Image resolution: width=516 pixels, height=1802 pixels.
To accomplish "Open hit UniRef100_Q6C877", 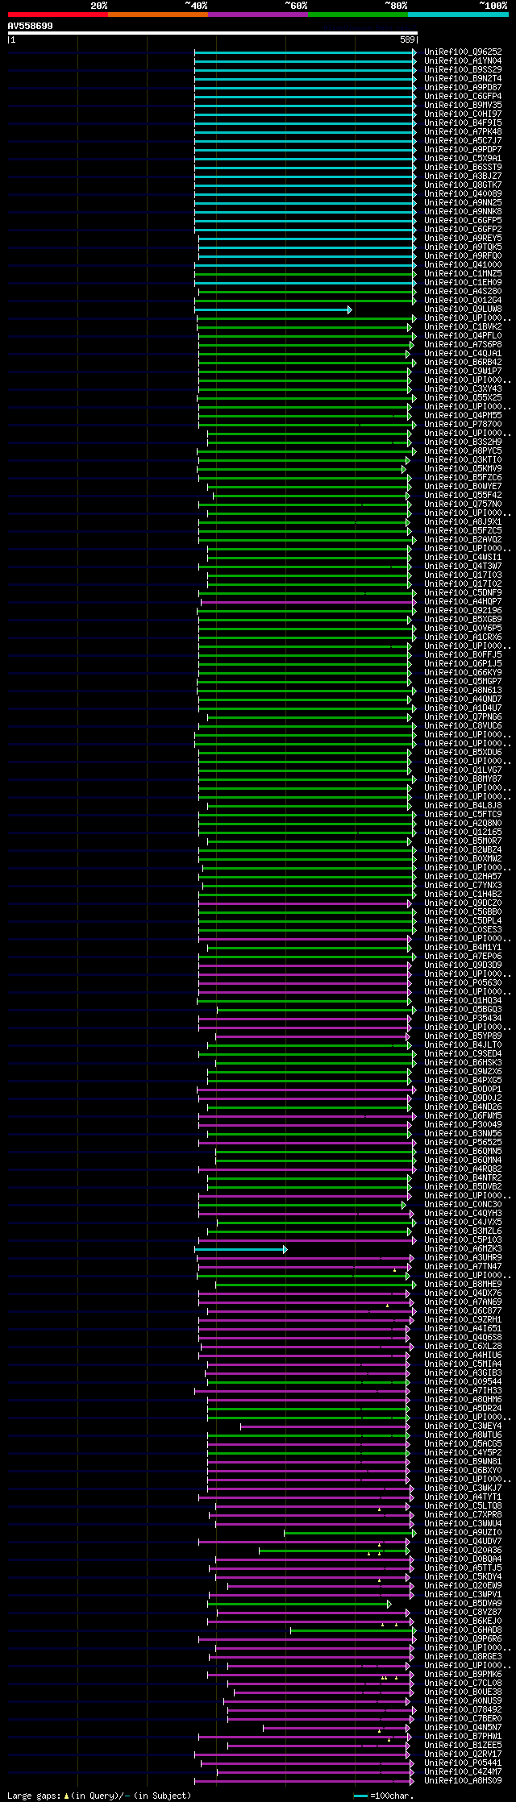I will [463, 1311].
